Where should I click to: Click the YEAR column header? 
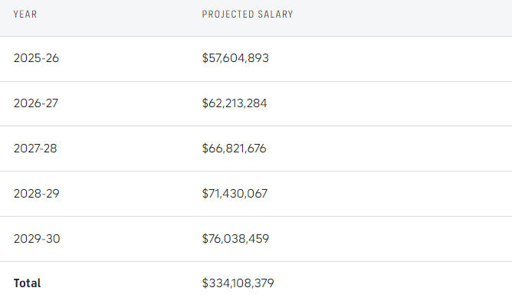tap(25, 15)
